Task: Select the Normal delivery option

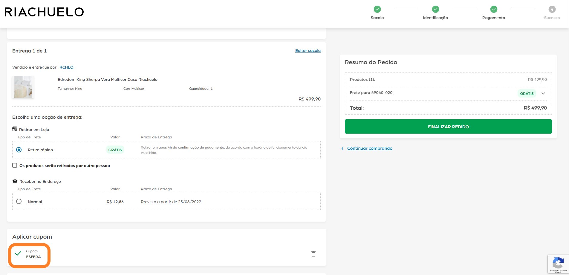Action: point(19,201)
